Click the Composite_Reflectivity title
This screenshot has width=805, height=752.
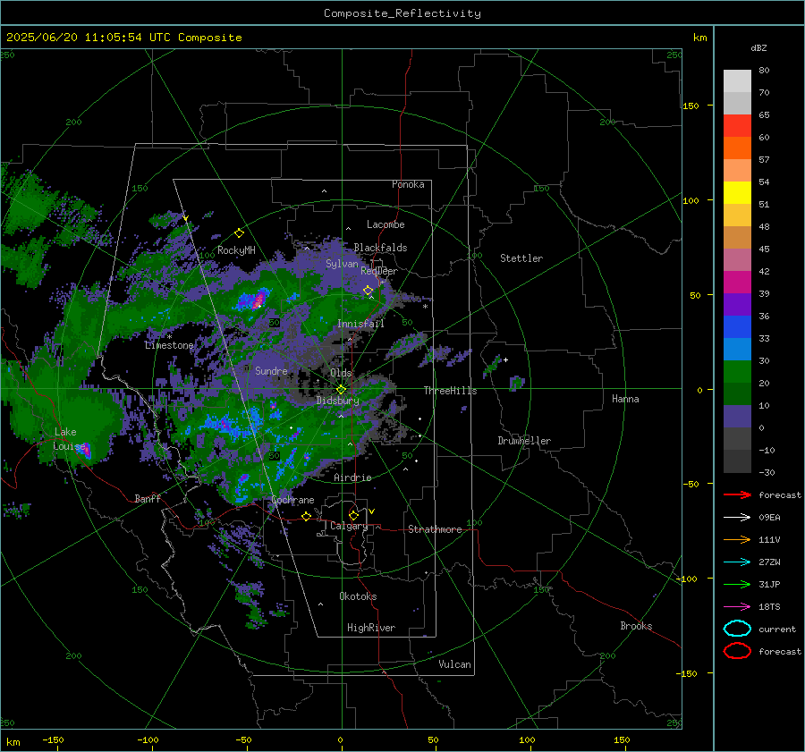pos(402,13)
